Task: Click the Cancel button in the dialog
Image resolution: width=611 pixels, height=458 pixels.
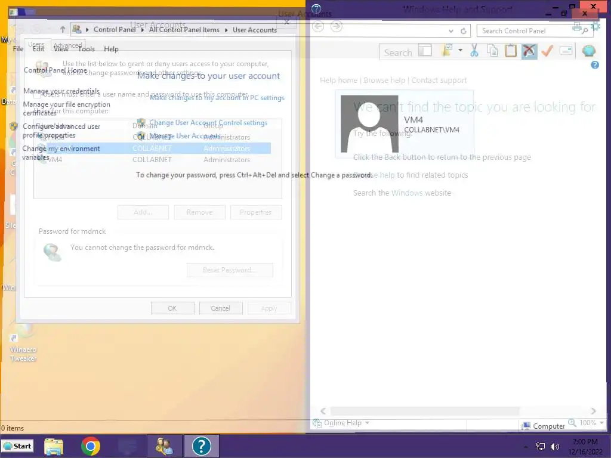Action: pos(221,308)
